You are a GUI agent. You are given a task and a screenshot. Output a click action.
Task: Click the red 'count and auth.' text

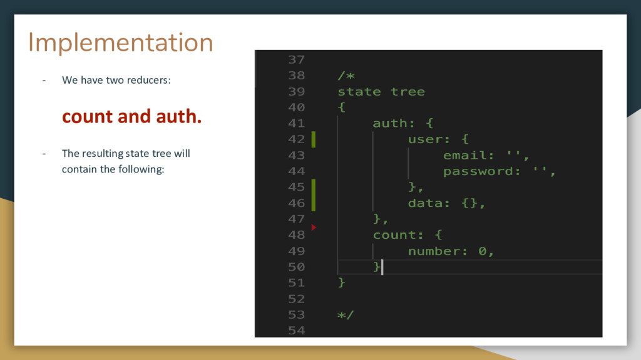[x=131, y=116]
